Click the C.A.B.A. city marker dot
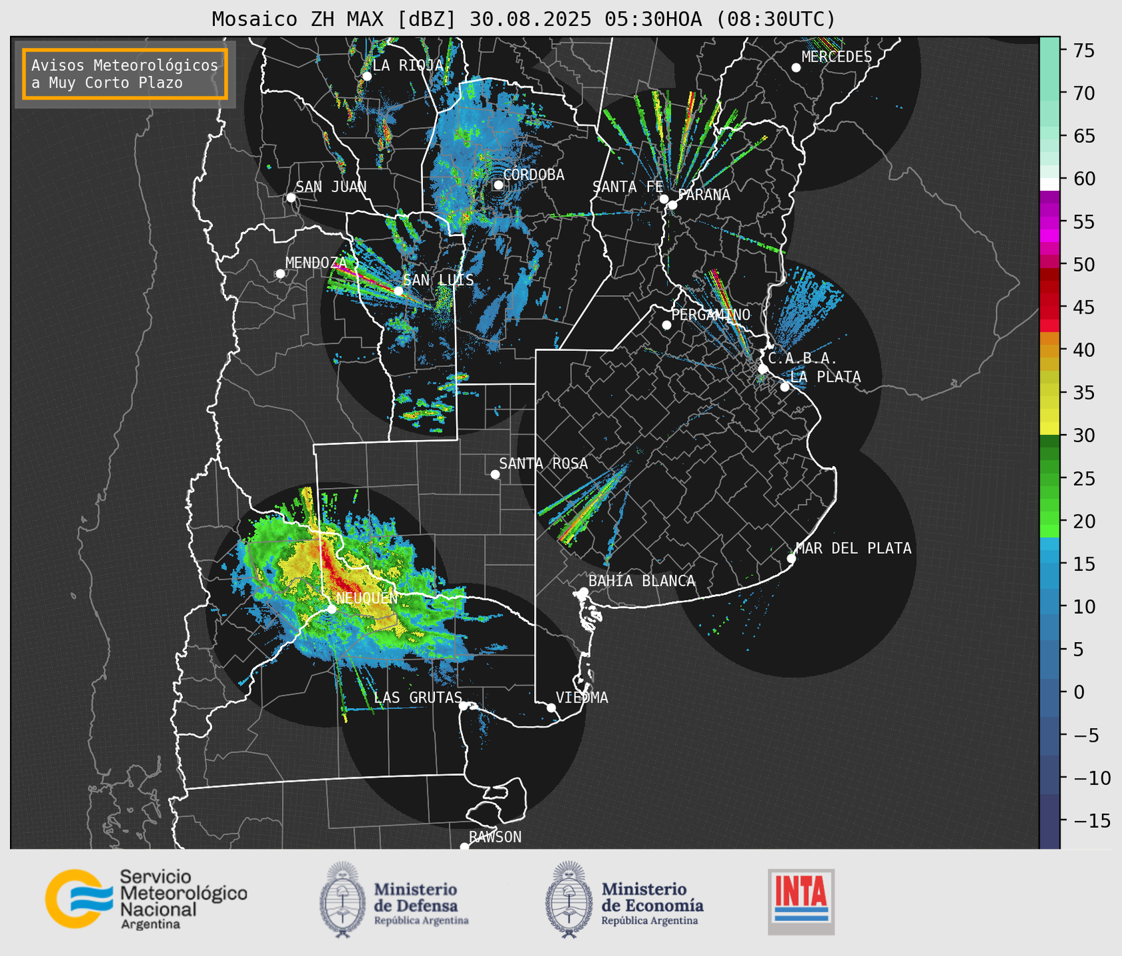Image resolution: width=1122 pixels, height=956 pixels. pyautogui.click(x=763, y=368)
